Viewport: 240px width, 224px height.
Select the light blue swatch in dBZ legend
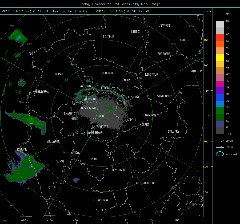click(x=220, y=104)
